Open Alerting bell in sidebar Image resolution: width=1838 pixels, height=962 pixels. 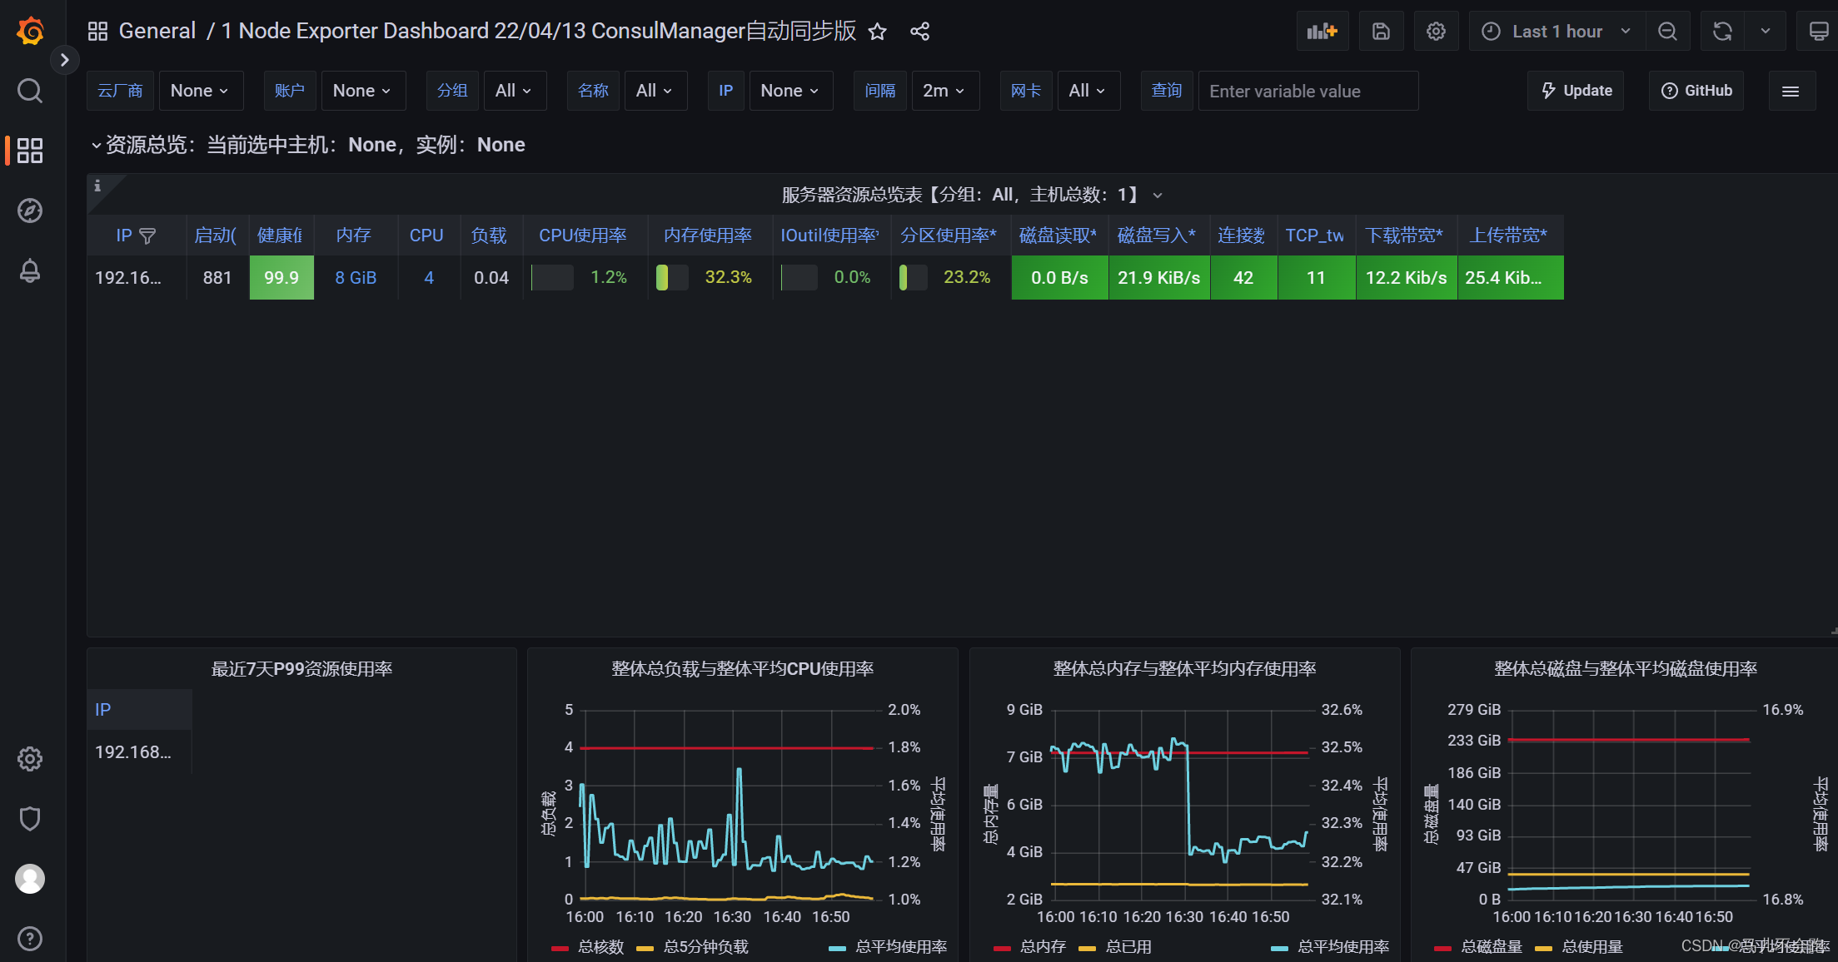click(30, 270)
